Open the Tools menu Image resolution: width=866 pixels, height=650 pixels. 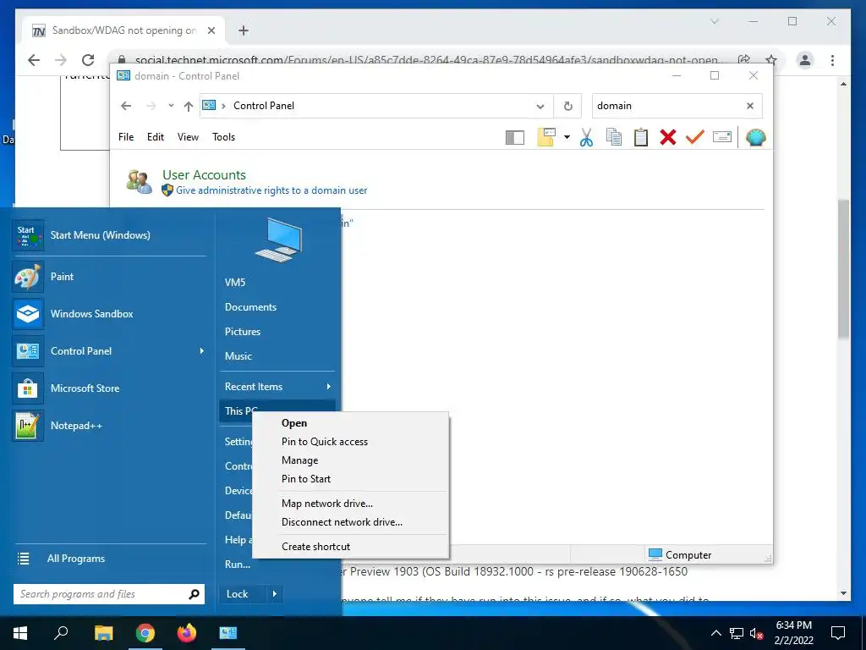[x=223, y=137]
